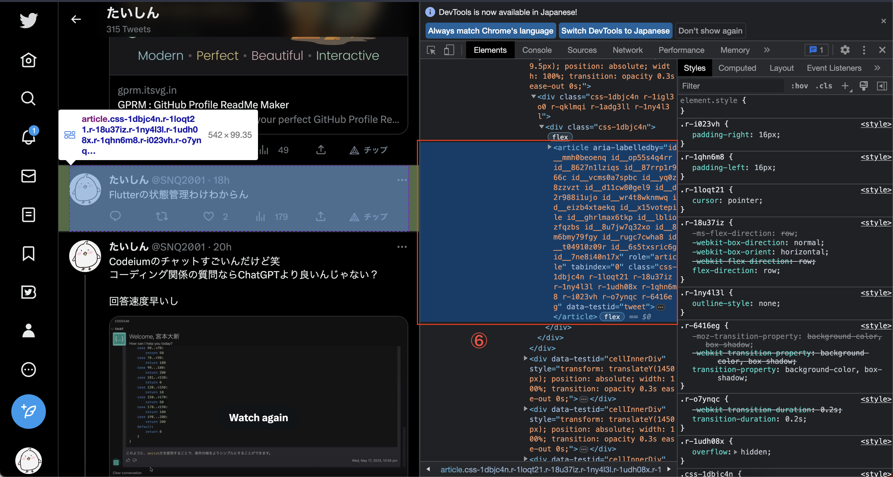Toggle the .cls class editor
The width and height of the screenshot is (893, 477).
pos(825,86)
